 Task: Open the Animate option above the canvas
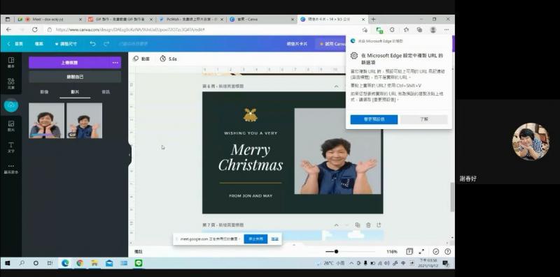[x=141, y=59]
